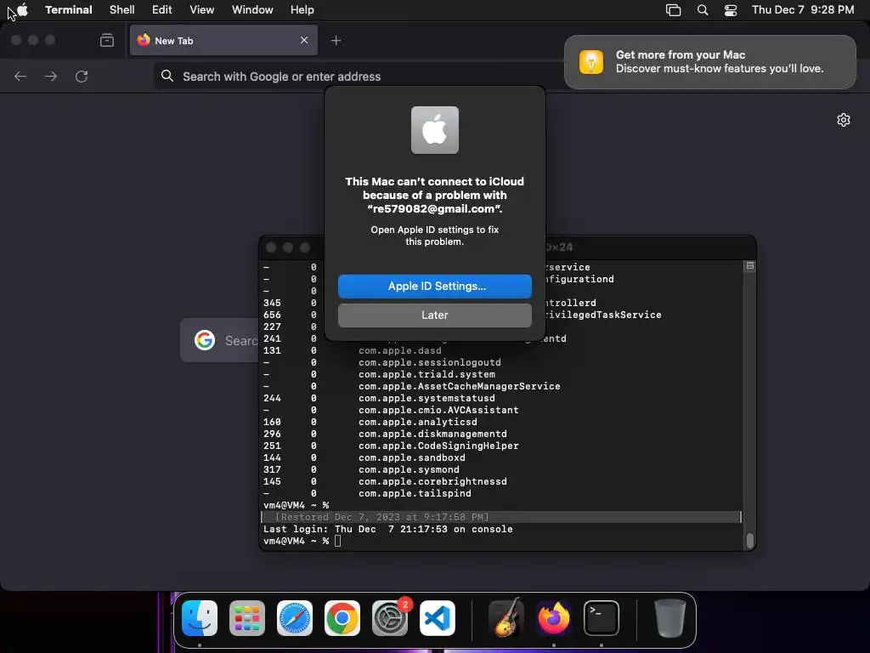Image resolution: width=870 pixels, height=653 pixels.
Task: Click the Google search box on new tab
Action: [220, 340]
